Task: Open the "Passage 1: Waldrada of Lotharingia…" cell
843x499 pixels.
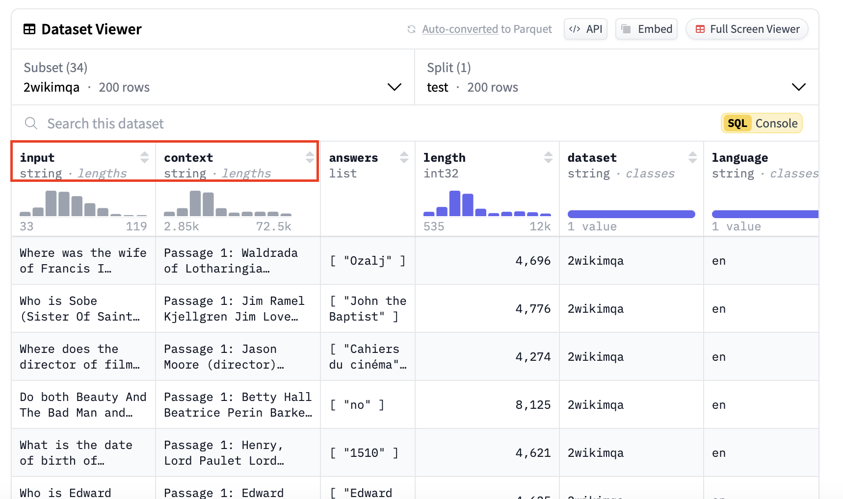Action: tap(238, 261)
